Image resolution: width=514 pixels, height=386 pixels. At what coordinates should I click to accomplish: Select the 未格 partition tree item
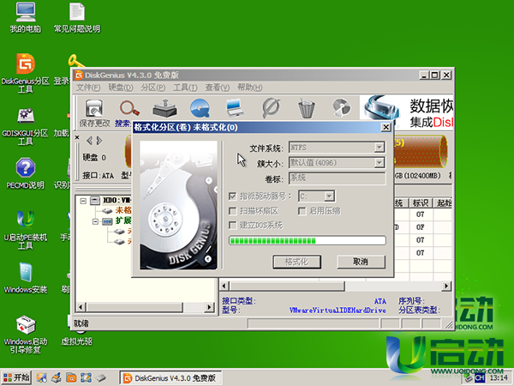(x=123, y=210)
